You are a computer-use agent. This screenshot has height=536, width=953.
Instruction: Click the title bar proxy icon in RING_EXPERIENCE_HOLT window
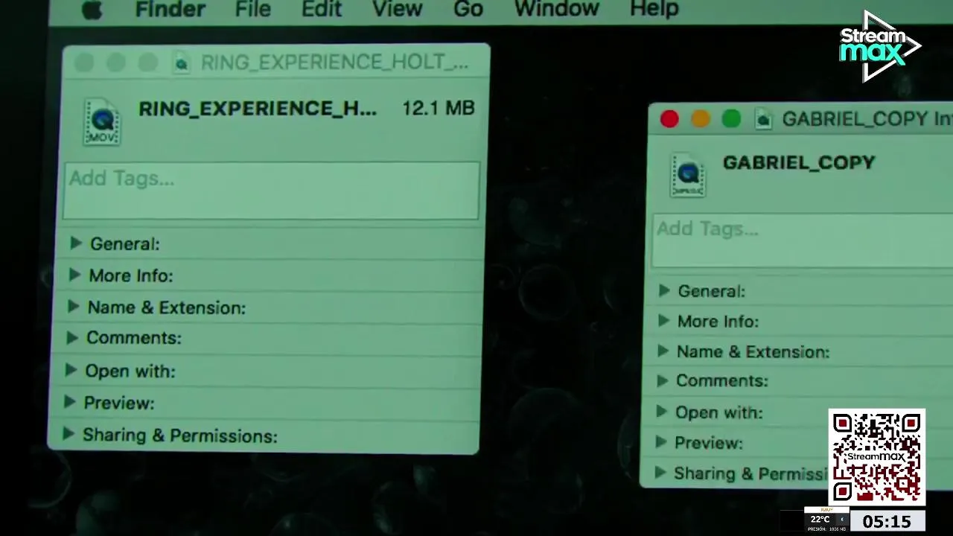181,63
